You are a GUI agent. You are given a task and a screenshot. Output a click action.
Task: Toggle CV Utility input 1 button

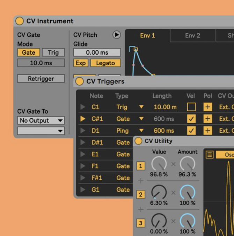point(141,166)
